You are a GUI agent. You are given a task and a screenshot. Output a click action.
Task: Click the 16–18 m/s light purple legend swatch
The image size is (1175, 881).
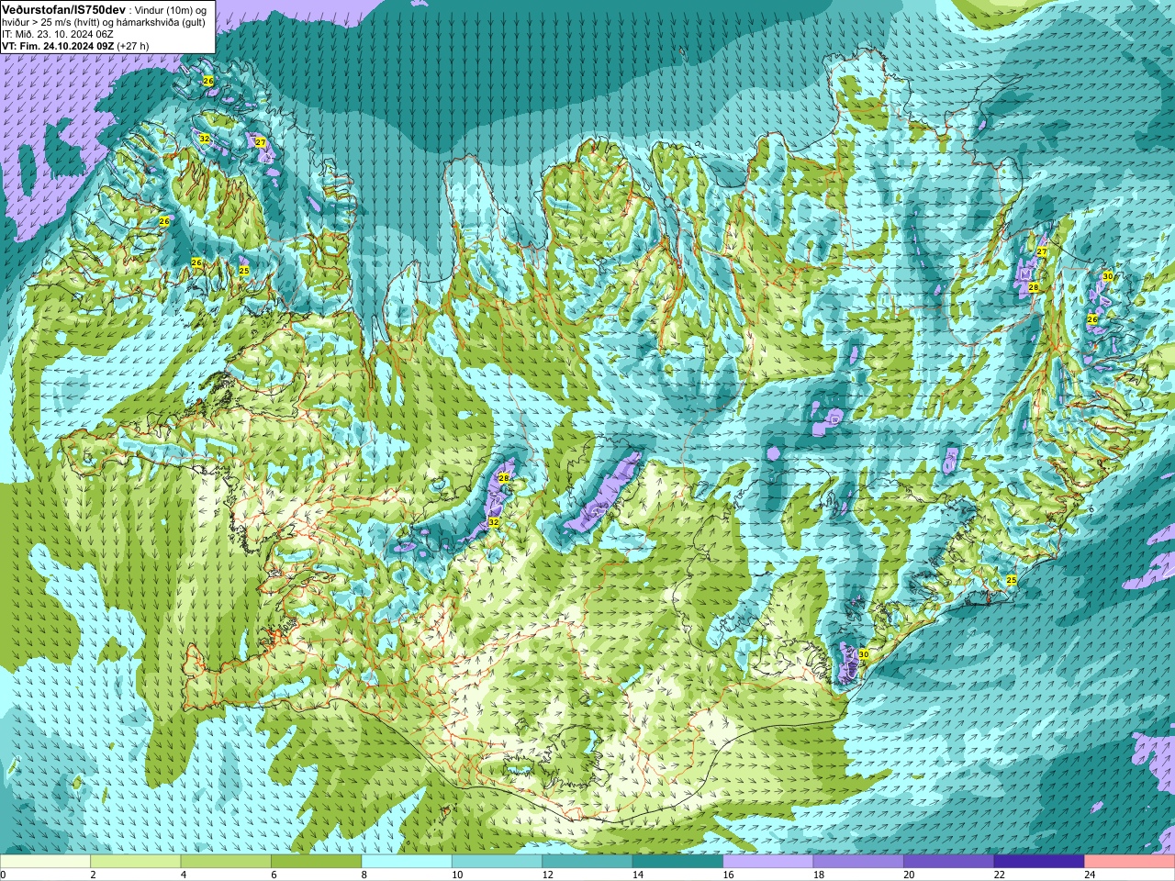pos(768,861)
